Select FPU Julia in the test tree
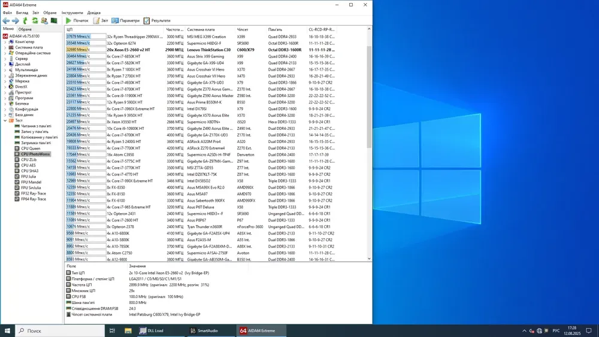 coord(29,177)
